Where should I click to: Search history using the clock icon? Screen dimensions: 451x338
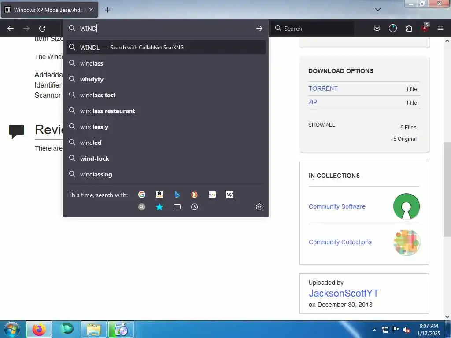194,207
